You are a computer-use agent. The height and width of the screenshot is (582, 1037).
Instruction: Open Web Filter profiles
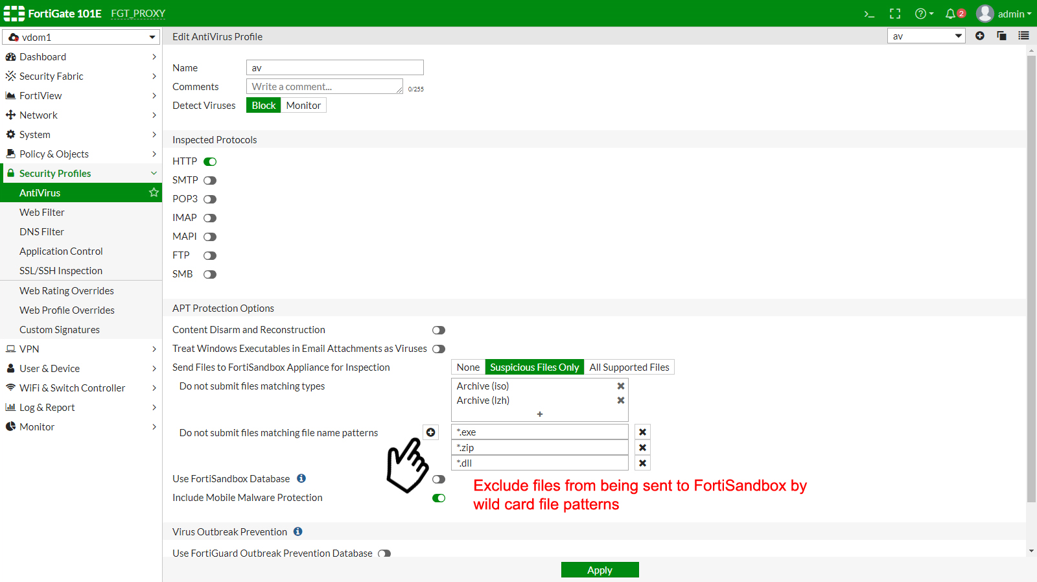click(x=81, y=212)
